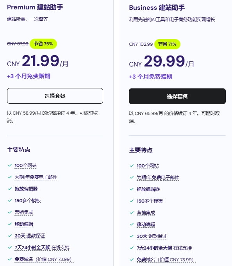Select the Business 建站助手 plan button
Screen dimensions: 232x266
coord(177,96)
